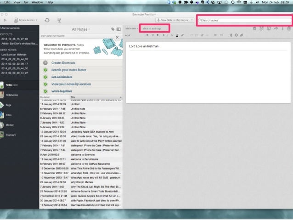Open the text alignment dropdown
Image resolution: width=293 pixels, height=220 pixels.
click(x=216, y=35)
